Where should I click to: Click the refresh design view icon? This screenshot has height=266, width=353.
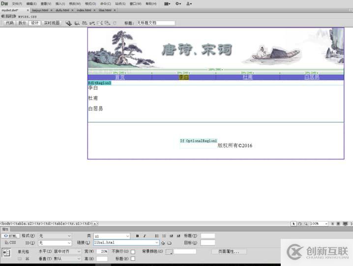tap(115, 23)
